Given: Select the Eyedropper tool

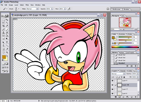Looking at the screenshot, I should (7, 49).
